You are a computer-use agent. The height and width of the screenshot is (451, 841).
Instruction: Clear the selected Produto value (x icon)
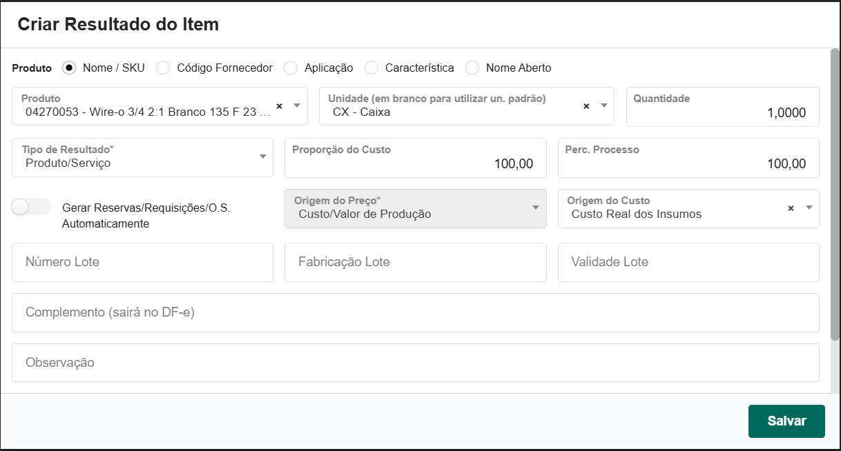[x=280, y=106]
